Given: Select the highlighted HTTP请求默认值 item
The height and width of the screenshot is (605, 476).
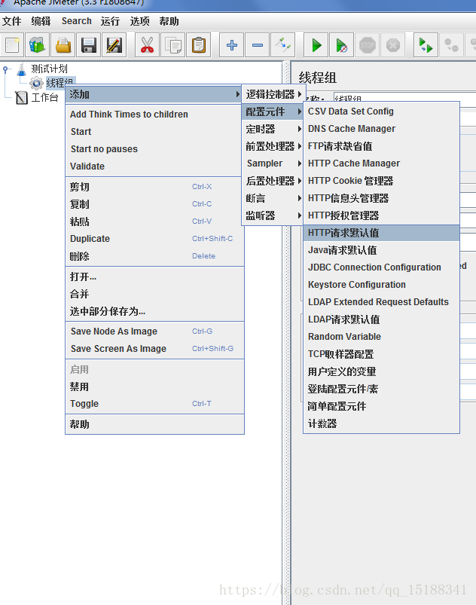Looking at the screenshot, I should point(382,233).
